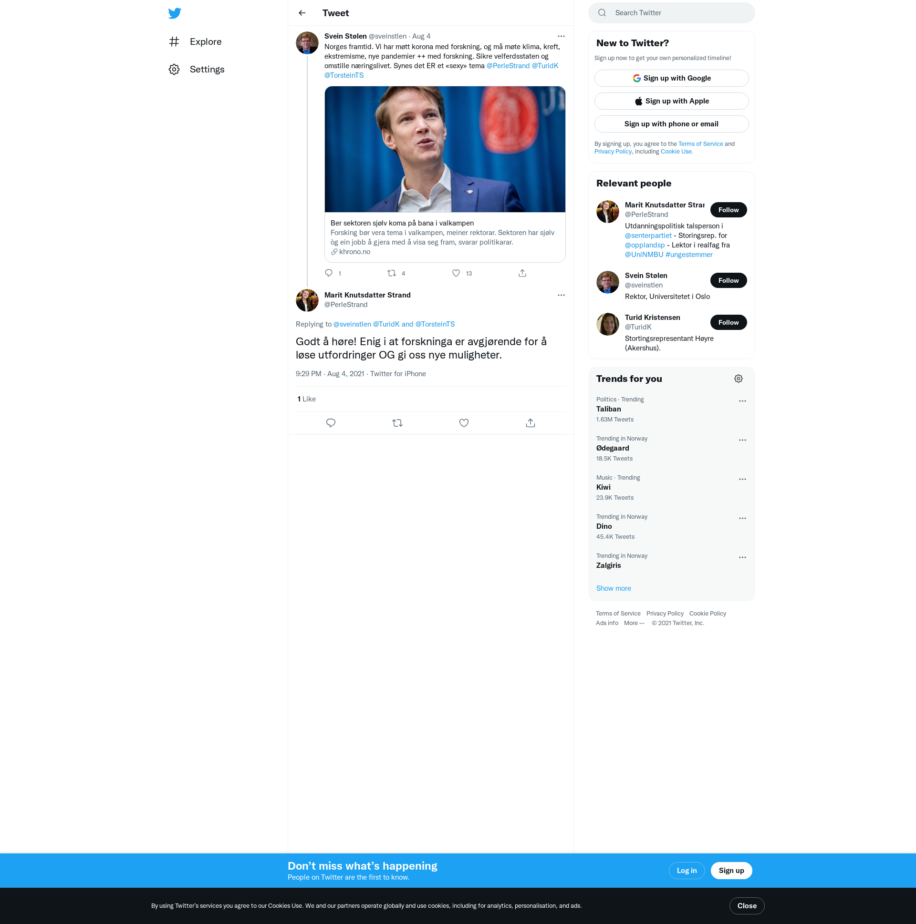
Task: Open the Ødegaard trend
Action: [x=613, y=448]
